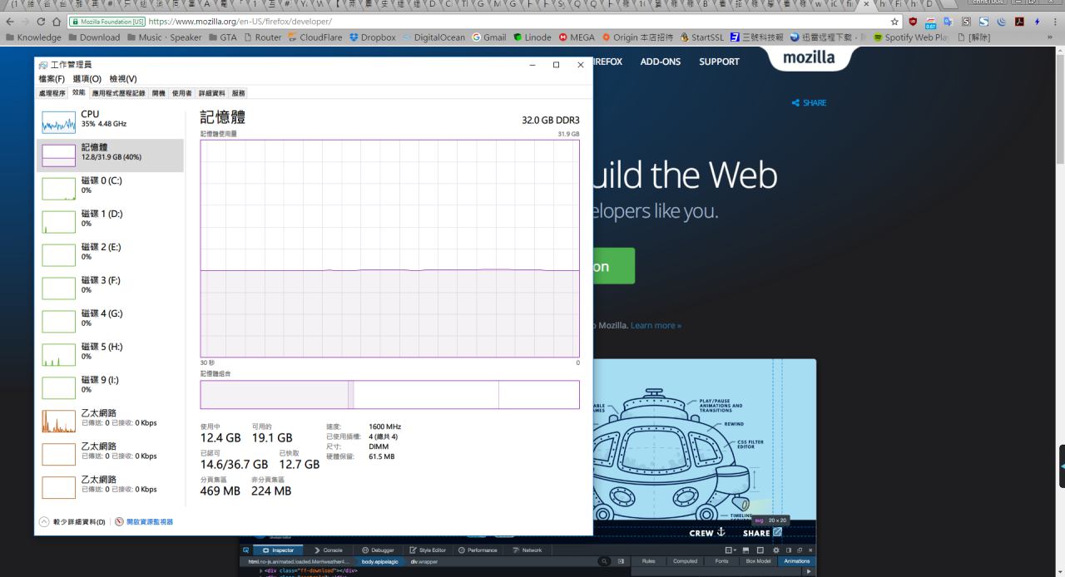Select the Console devtools tab
Viewport: 1065px width, 577px height.
(x=328, y=550)
